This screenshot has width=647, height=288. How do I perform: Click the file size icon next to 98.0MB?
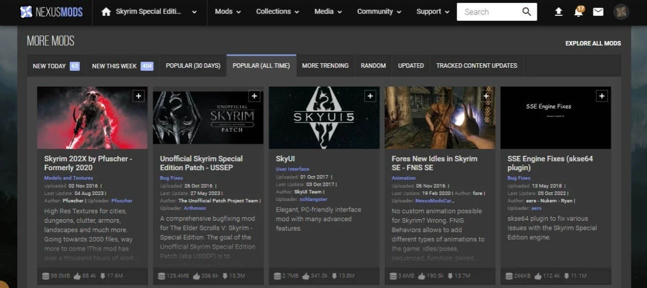tap(46, 276)
